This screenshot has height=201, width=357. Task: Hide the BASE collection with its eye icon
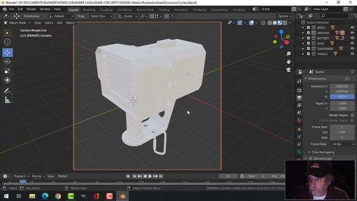tap(352, 44)
